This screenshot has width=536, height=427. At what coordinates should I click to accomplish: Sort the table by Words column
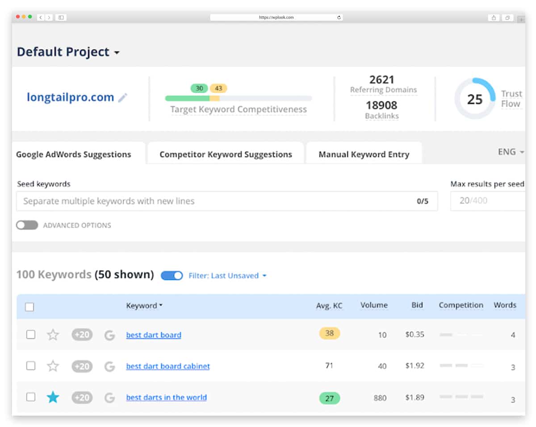pyautogui.click(x=505, y=305)
